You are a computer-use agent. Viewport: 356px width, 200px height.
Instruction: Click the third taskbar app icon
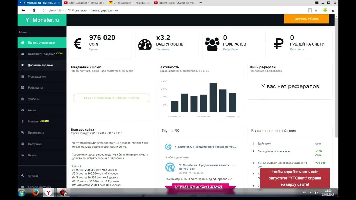(63, 192)
